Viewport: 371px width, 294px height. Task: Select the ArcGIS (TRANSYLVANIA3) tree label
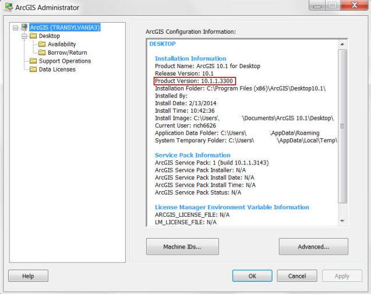click(x=65, y=27)
